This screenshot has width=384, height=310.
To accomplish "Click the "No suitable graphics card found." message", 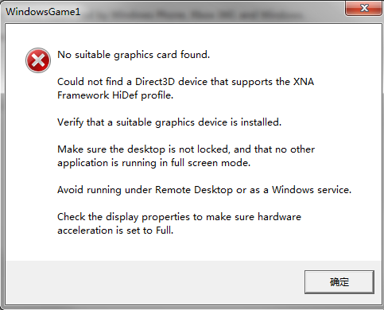I will [134, 55].
